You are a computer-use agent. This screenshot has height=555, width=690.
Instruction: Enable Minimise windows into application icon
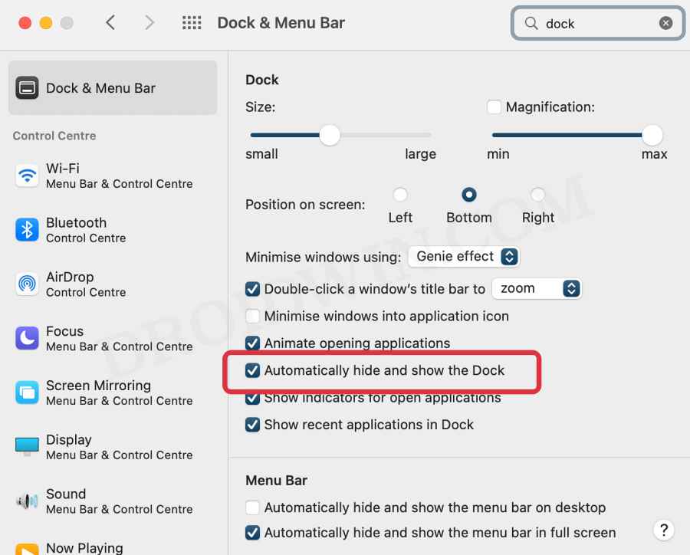[252, 316]
